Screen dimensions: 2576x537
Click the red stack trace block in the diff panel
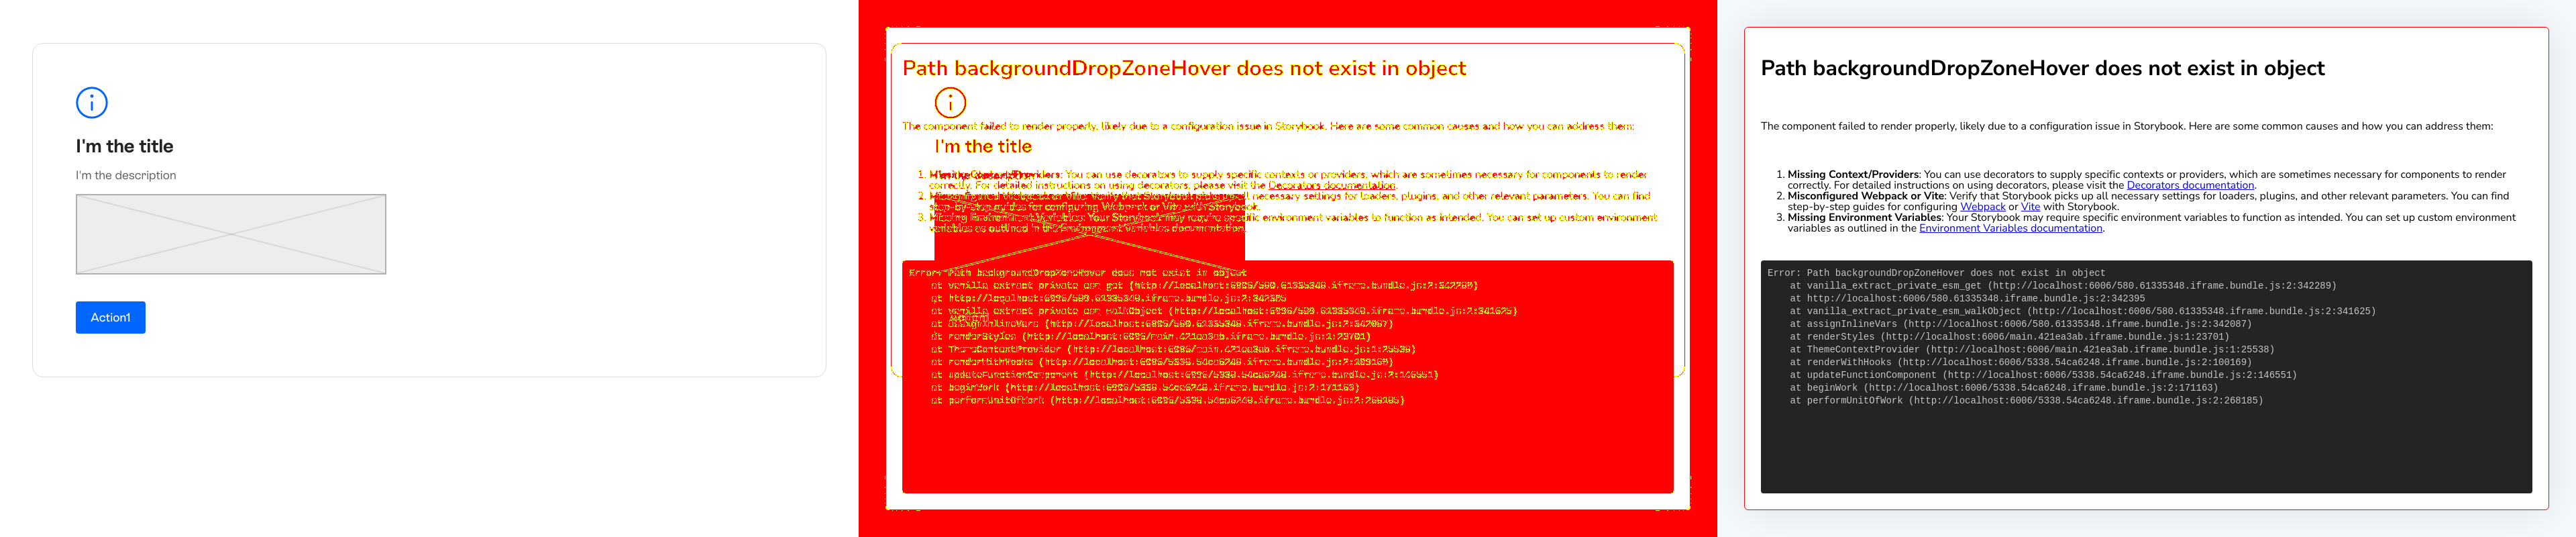[x=1288, y=377]
